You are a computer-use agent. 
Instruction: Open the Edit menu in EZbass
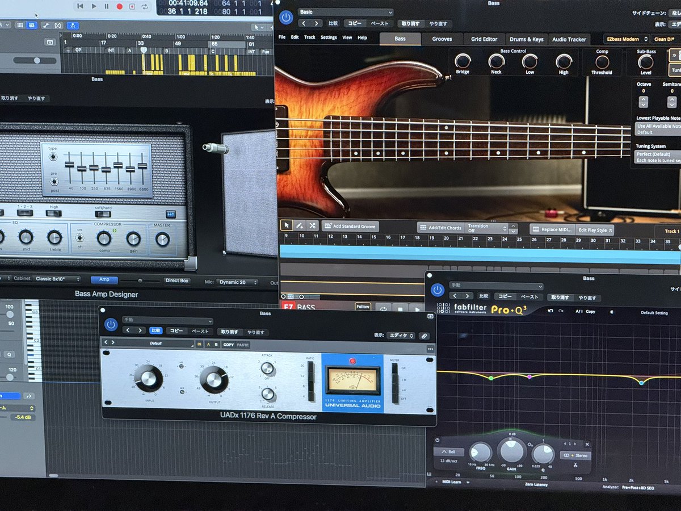coord(295,37)
